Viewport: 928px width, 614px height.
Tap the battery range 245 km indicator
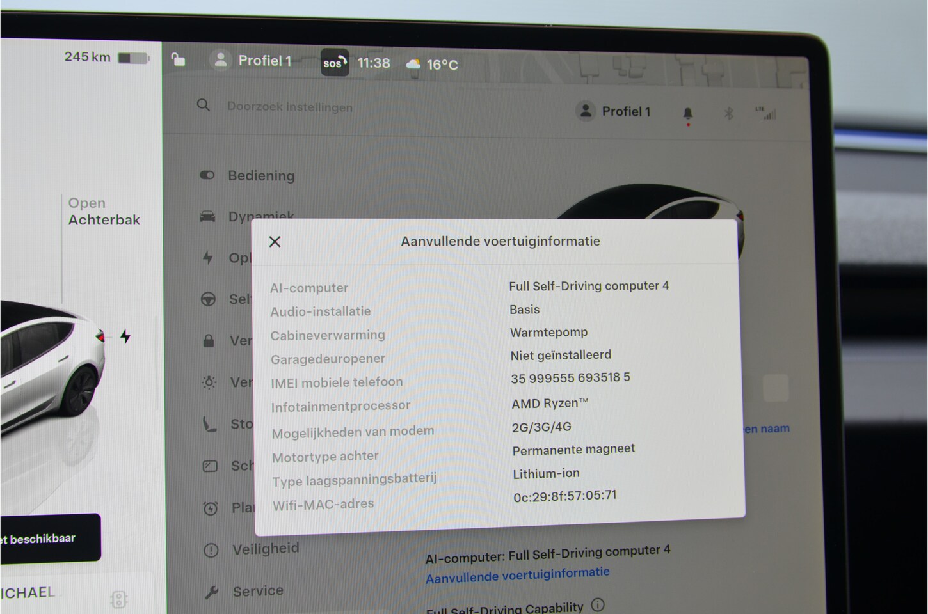point(106,57)
